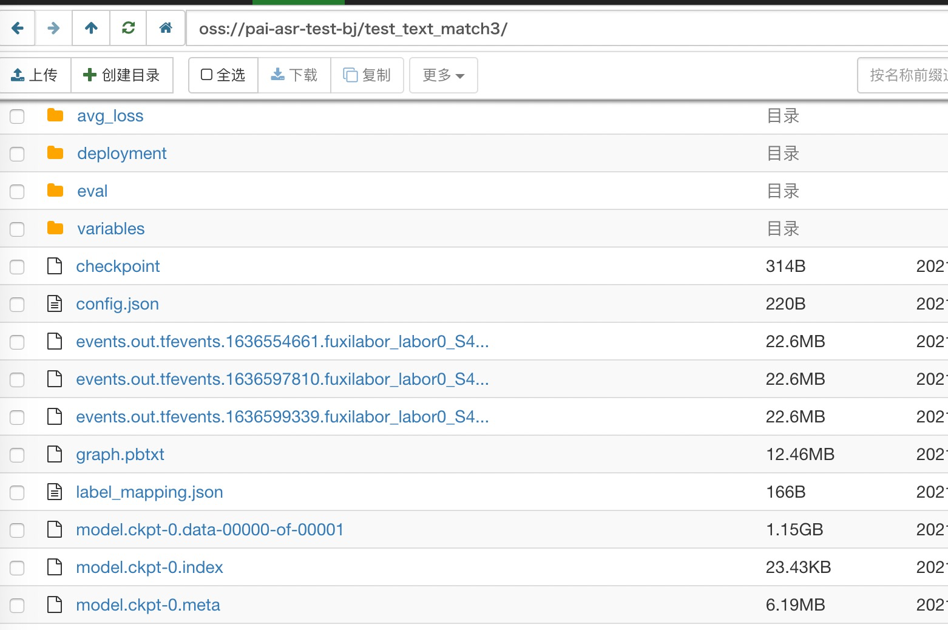The width and height of the screenshot is (948, 630).
Task: Click the 12.46MB size value
Action: click(x=800, y=455)
